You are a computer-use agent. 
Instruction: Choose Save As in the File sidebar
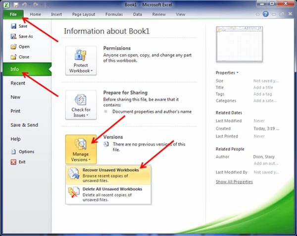[x=22, y=36]
